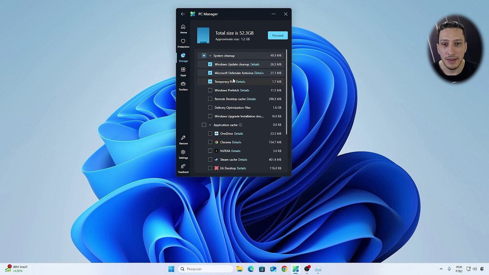Click the PC Manager taskbar icon
Viewport: 489px width, 275px height.
(296, 269)
